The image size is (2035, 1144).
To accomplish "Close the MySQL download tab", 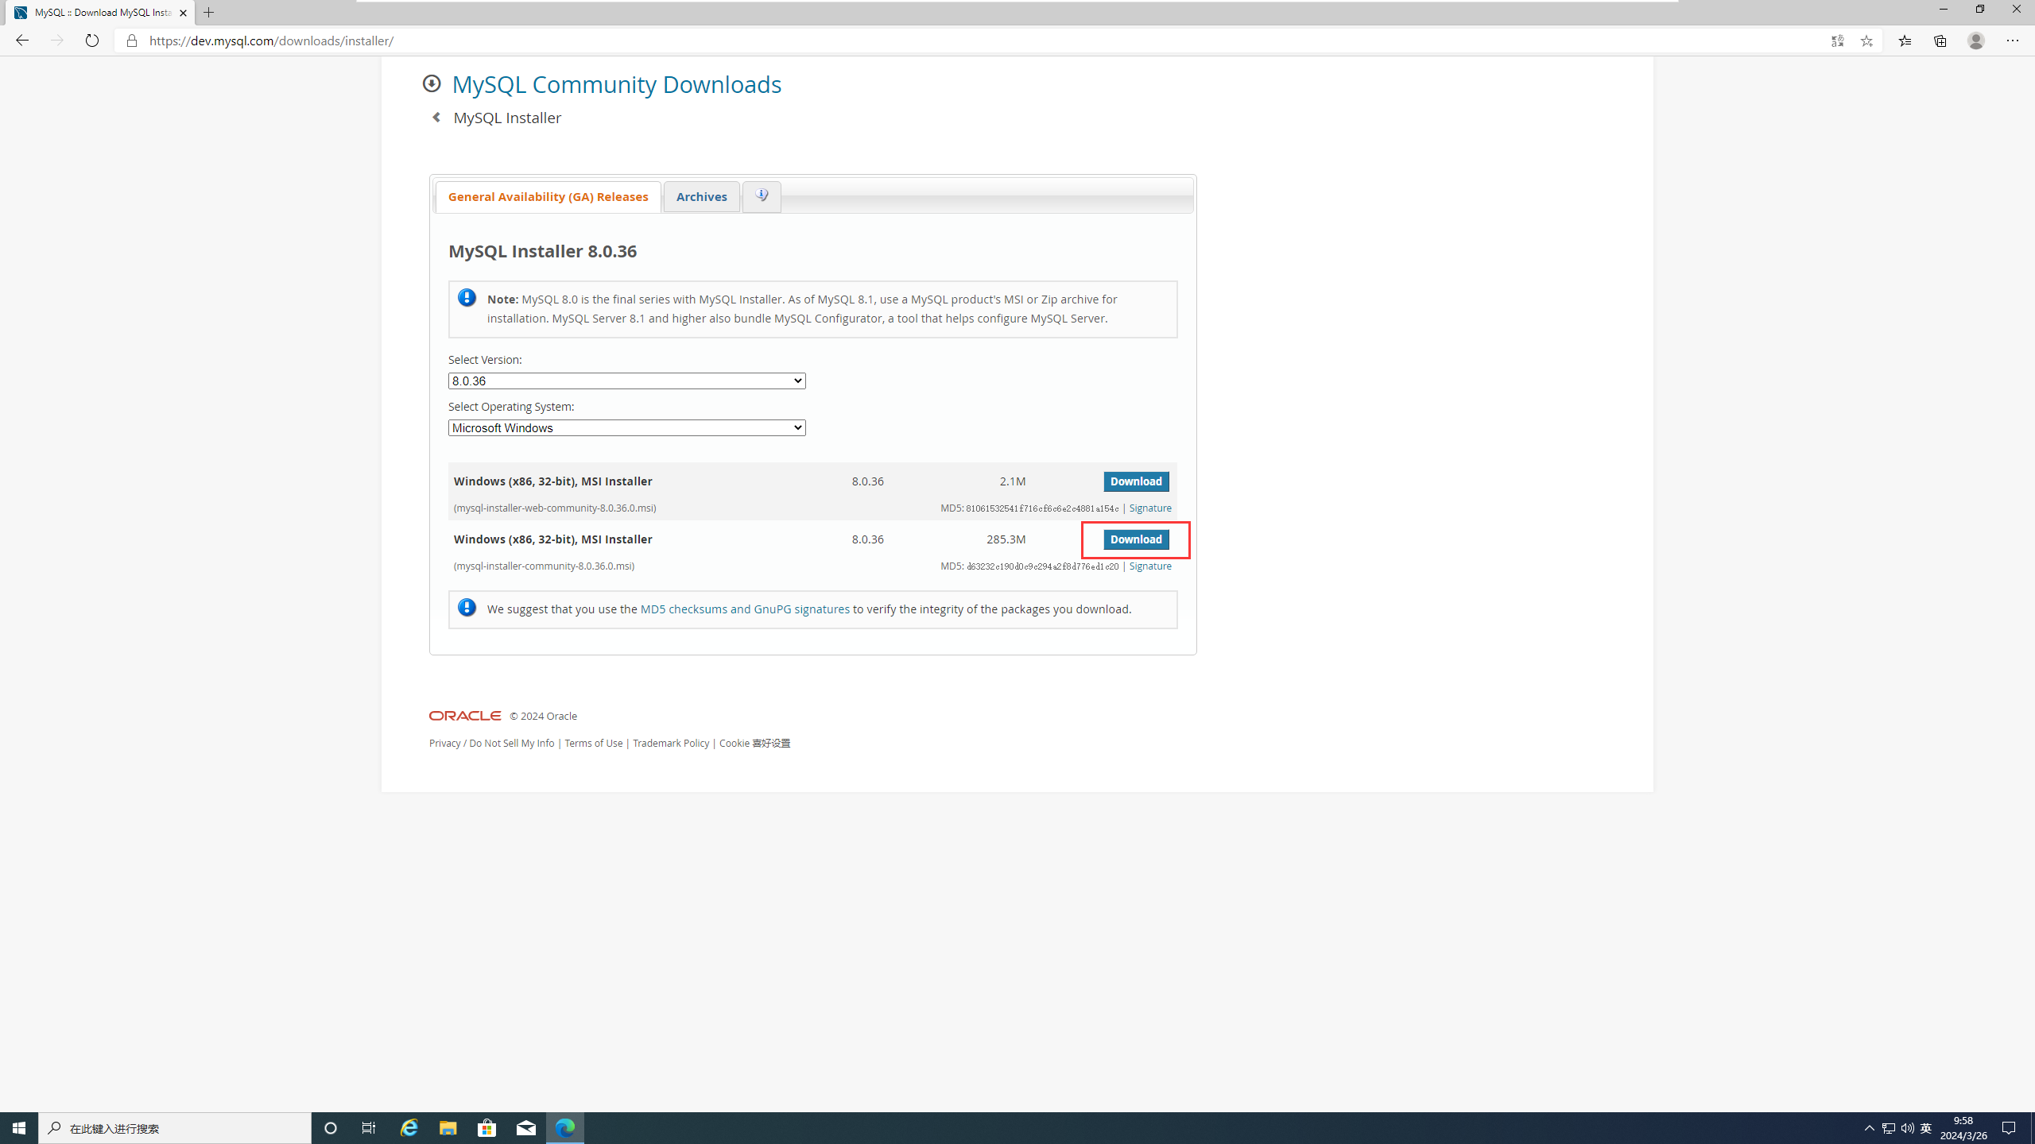I will (x=183, y=13).
